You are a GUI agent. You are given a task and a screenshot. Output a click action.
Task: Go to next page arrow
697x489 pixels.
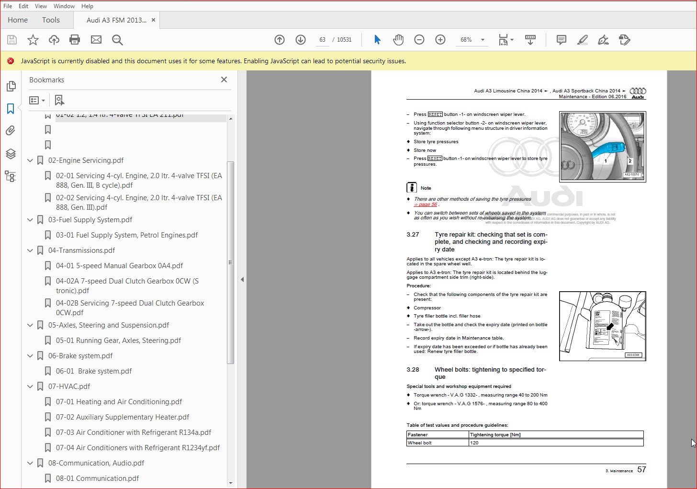pyautogui.click(x=301, y=40)
